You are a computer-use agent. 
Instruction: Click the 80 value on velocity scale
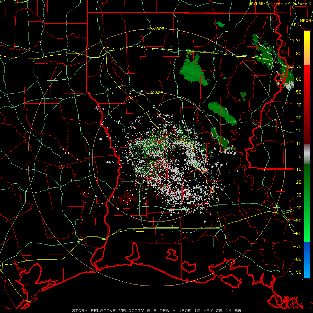click(299, 53)
